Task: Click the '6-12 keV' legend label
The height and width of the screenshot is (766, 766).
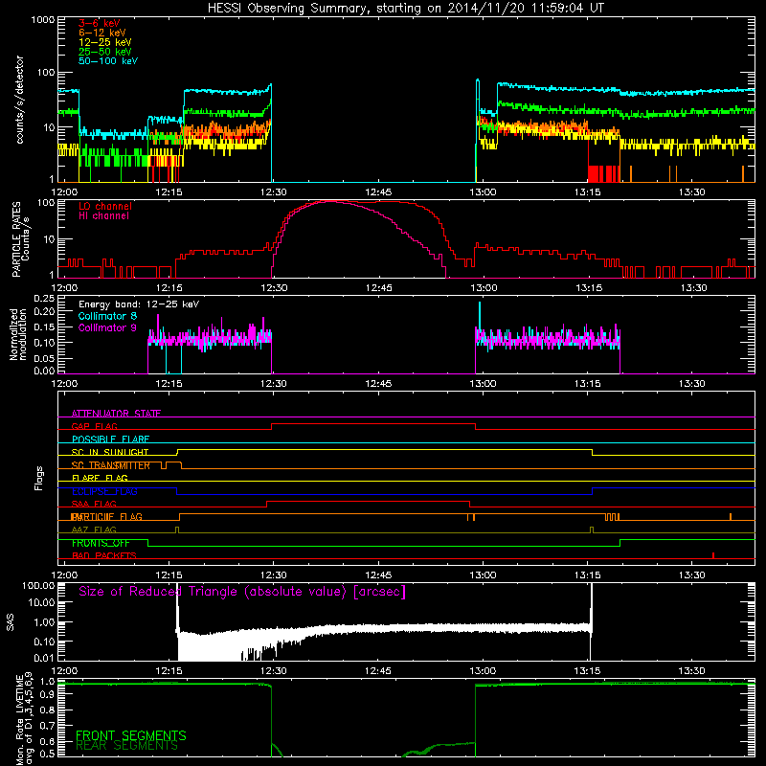Action: (x=102, y=33)
